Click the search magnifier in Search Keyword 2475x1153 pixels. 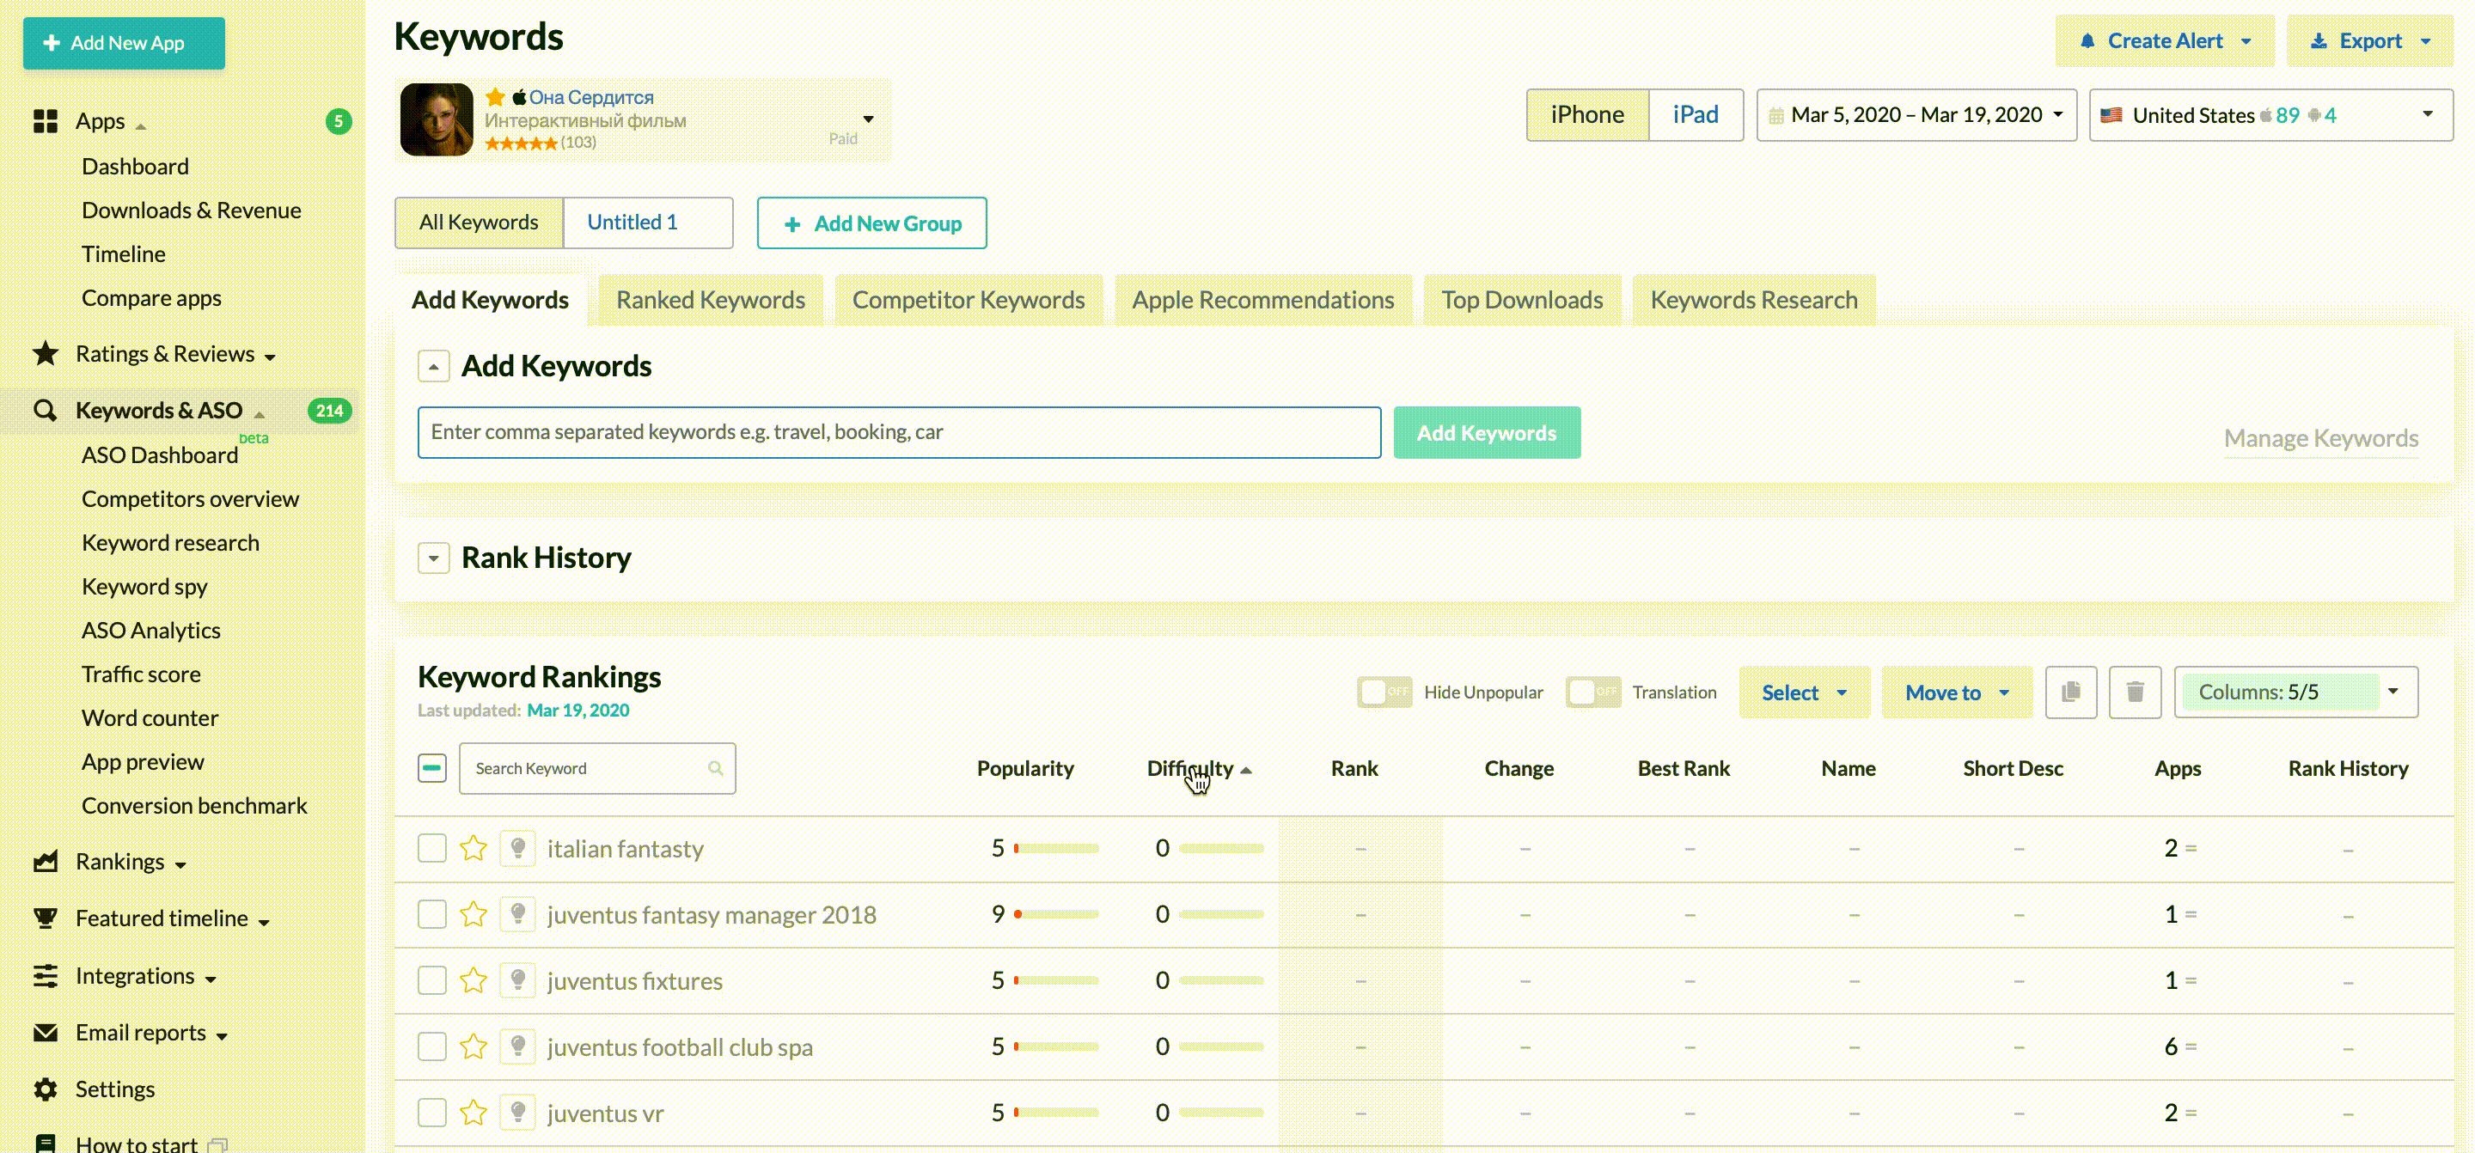click(715, 769)
